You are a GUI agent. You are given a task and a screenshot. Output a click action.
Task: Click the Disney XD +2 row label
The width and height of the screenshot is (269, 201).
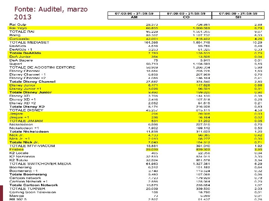[x=23, y=103]
